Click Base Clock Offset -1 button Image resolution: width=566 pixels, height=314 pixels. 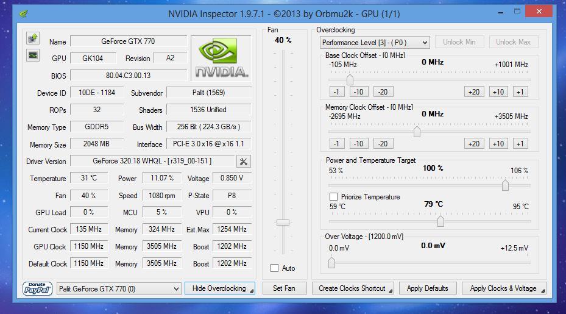(x=337, y=92)
